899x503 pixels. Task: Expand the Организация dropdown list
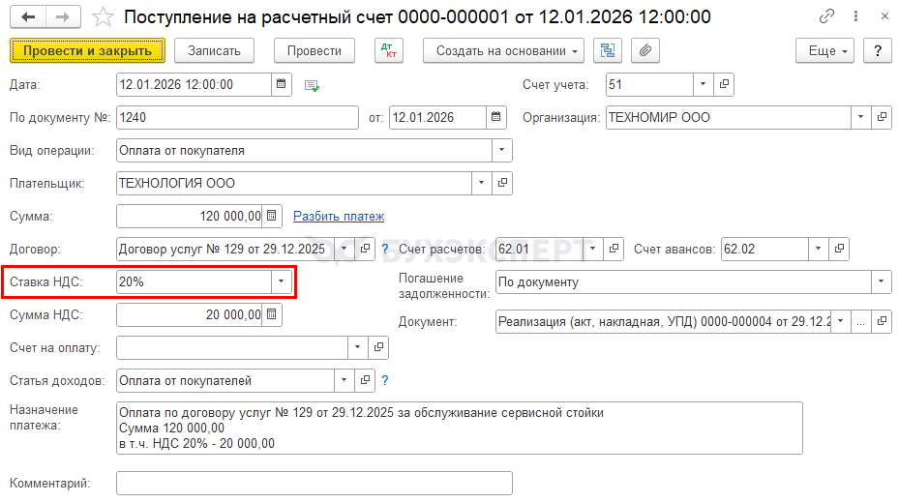860,117
